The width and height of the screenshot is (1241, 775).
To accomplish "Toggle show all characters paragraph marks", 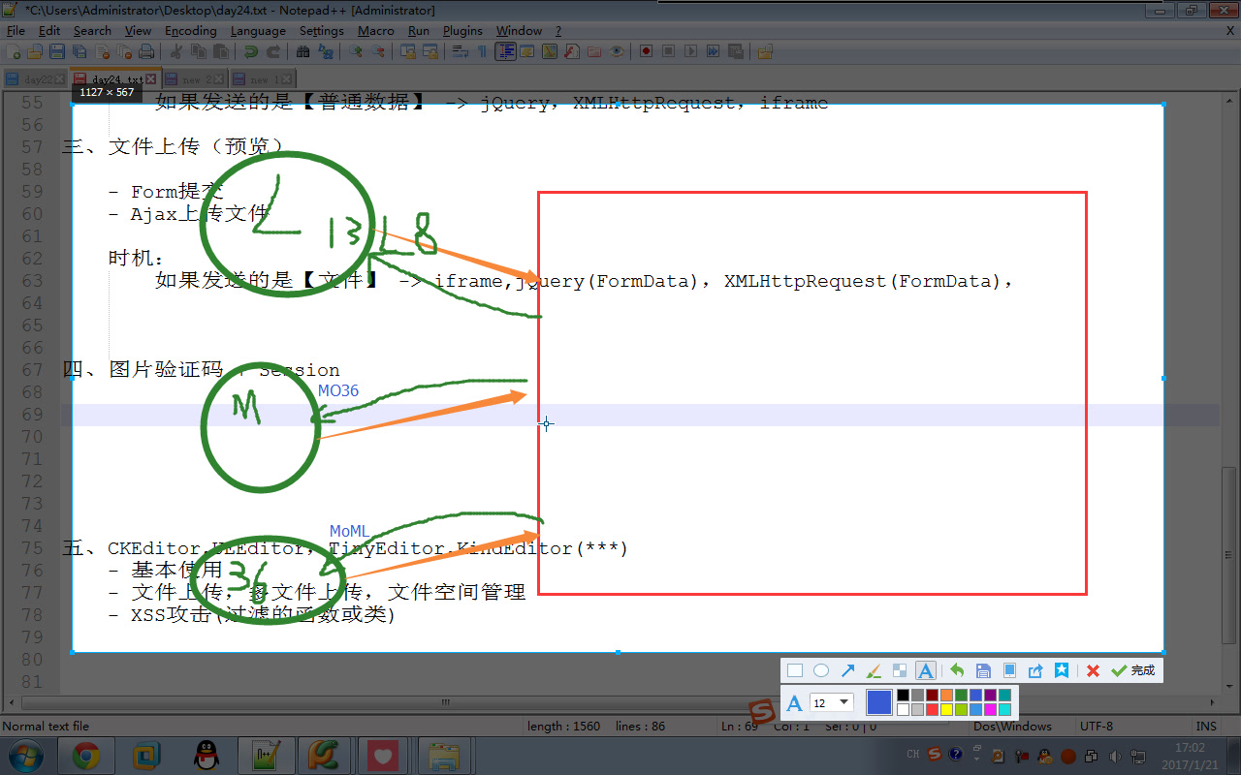I will [x=483, y=50].
